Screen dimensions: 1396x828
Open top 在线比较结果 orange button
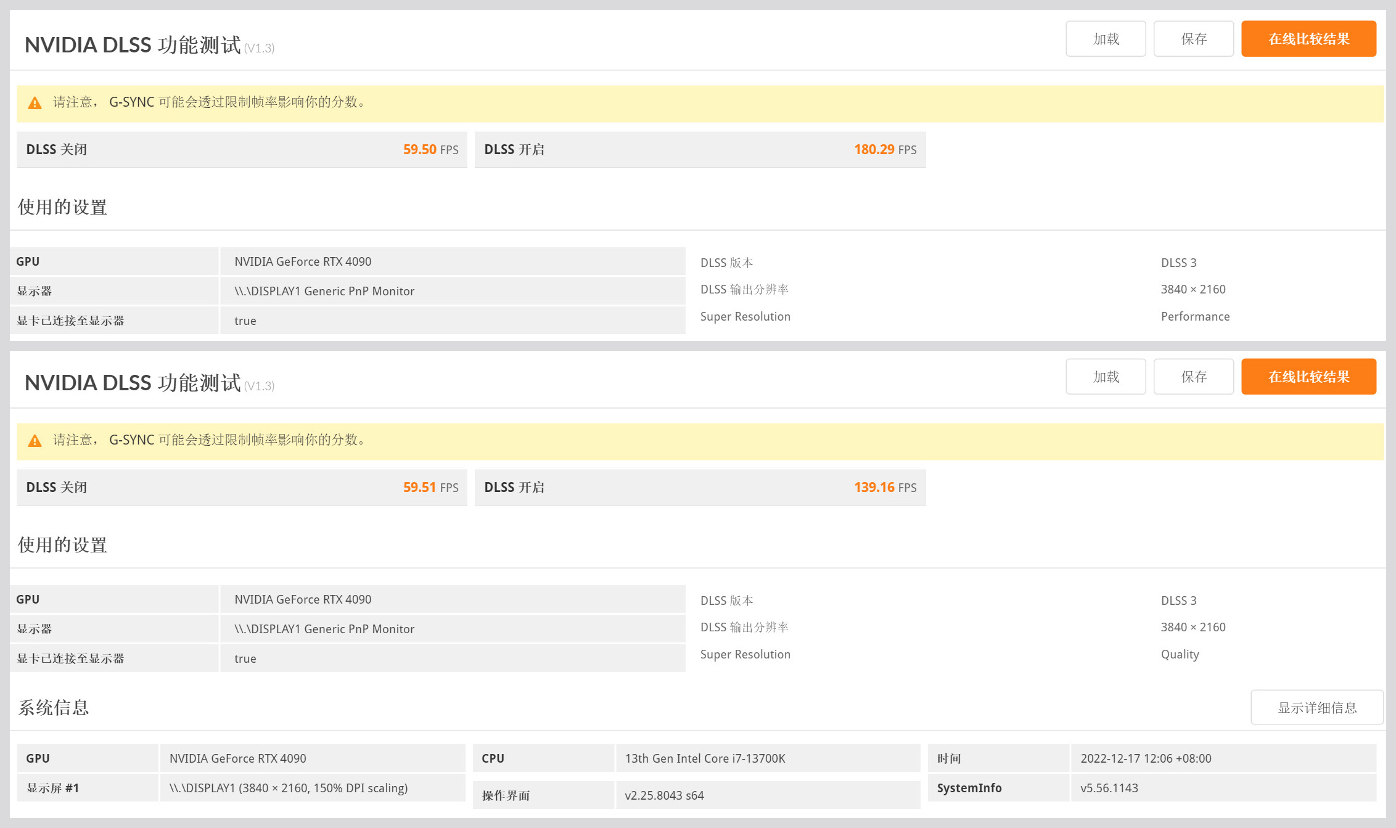(x=1308, y=39)
